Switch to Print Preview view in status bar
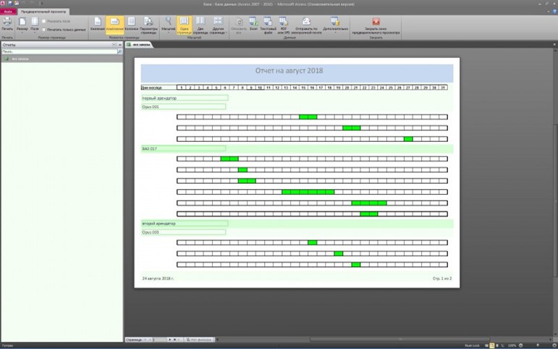The image size is (558, 349). tap(492, 345)
